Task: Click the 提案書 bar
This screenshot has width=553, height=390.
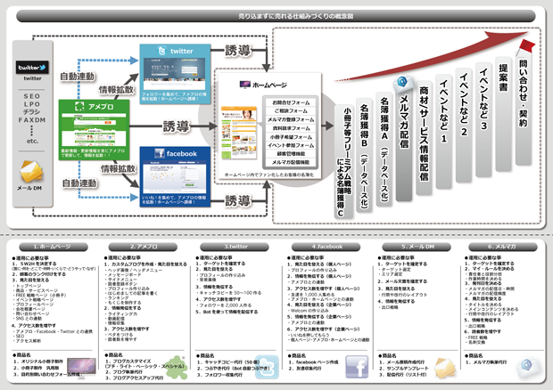Action: 504,114
